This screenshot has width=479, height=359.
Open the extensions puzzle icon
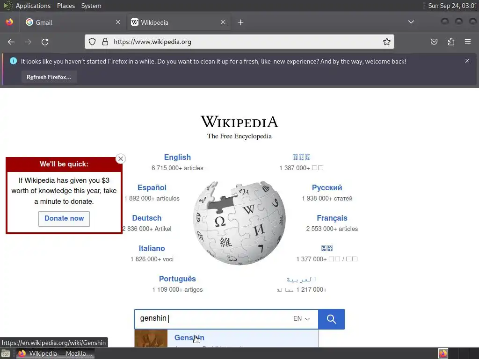point(451,42)
